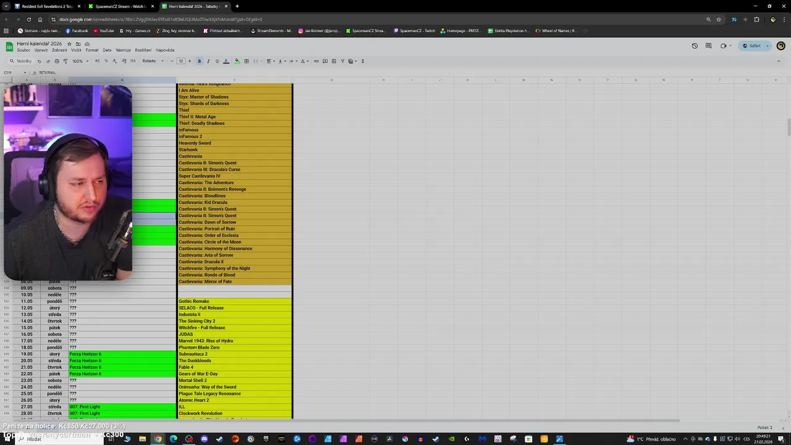The height and width of the screenshot is (445, 791).
Task: Open filter views dropdown
Action: (352, 61)
